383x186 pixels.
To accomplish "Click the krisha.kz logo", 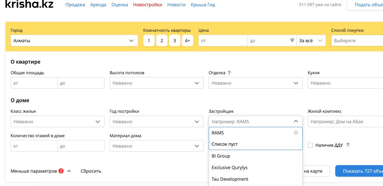I will (29, 4).
